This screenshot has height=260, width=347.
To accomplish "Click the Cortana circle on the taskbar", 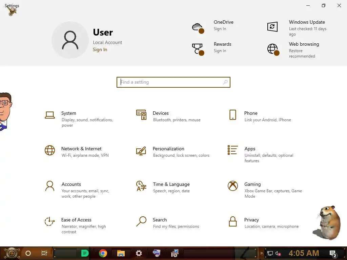I will pos(28,253).
